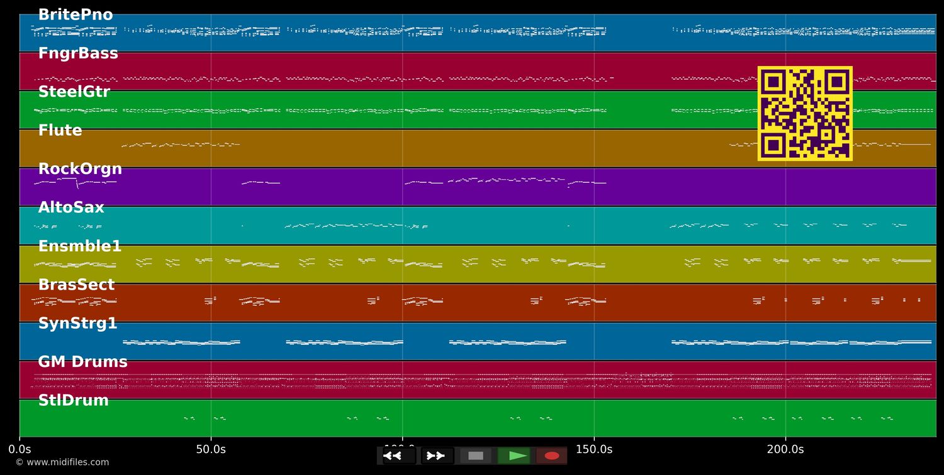
Task: Select the FngrBass track label
Action: pos(78,53)
